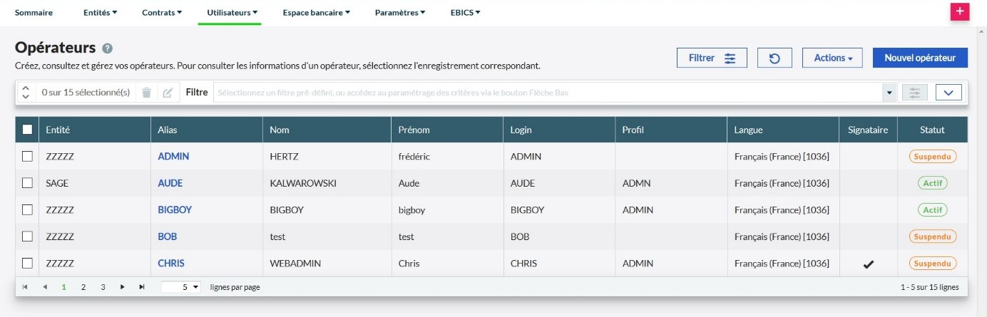Image resolution: width=987 pixels, height=317 pixels.
Task: Click the edit pencil icon
Action: coord(168,93)
